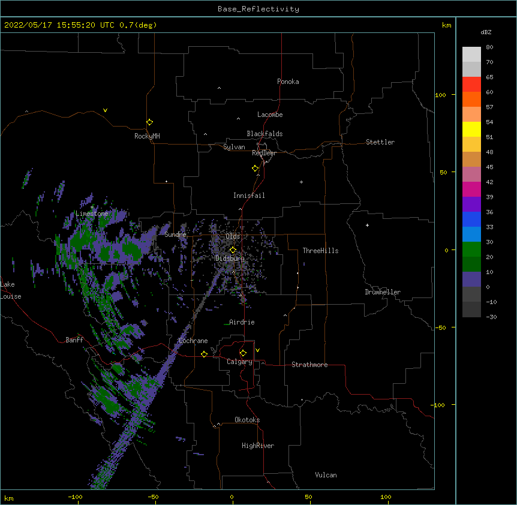Click the yellow V marker northwest of RockyMH
This screenshot has height=505, width=517.
click(105, 110)
